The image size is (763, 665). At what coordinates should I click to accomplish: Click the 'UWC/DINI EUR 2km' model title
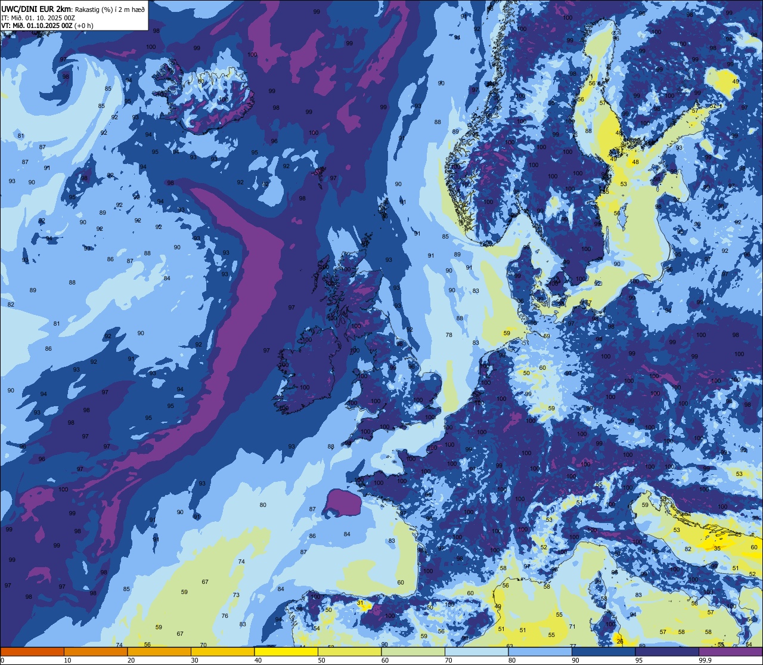click(x=36, y=8)
